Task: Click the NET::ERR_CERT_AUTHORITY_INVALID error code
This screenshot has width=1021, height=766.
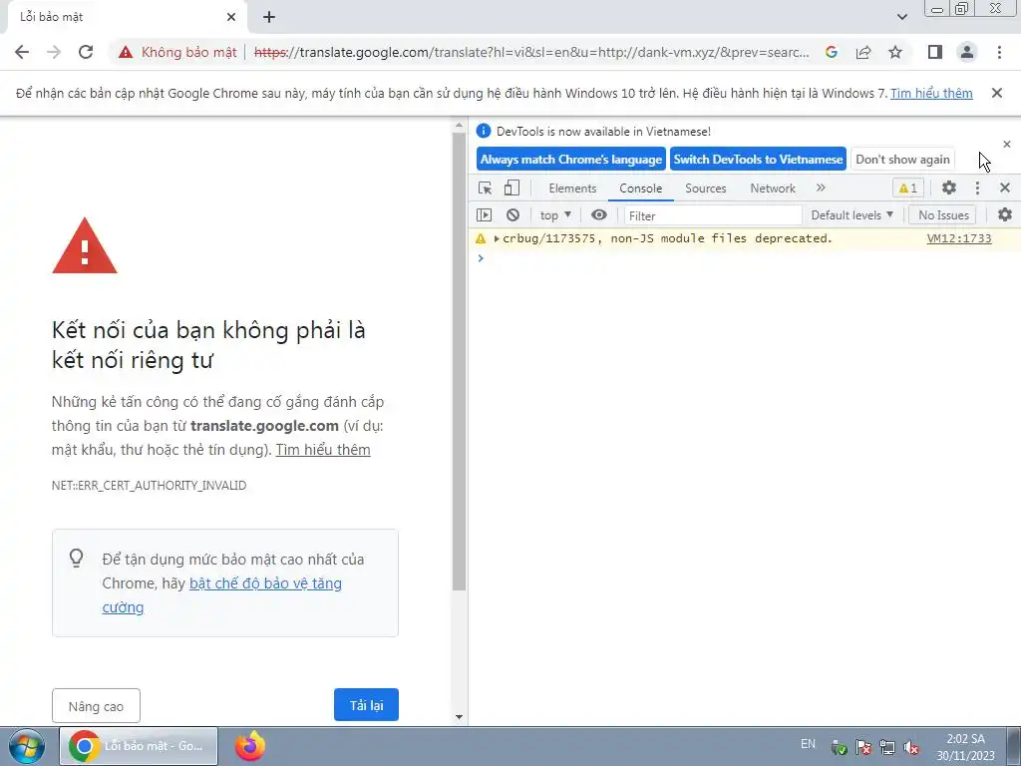Action: [x=150, y=486]
